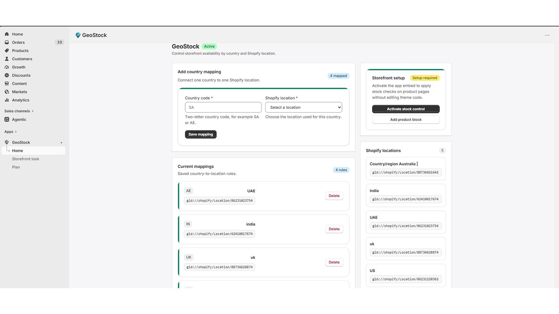Expand the Apps section
559x314 pixels.
(x=10, y=132)
